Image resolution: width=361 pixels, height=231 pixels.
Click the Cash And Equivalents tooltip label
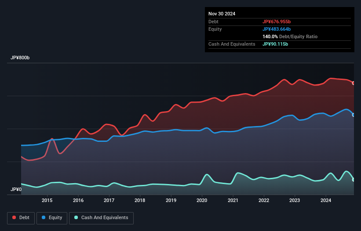(232, 44)
